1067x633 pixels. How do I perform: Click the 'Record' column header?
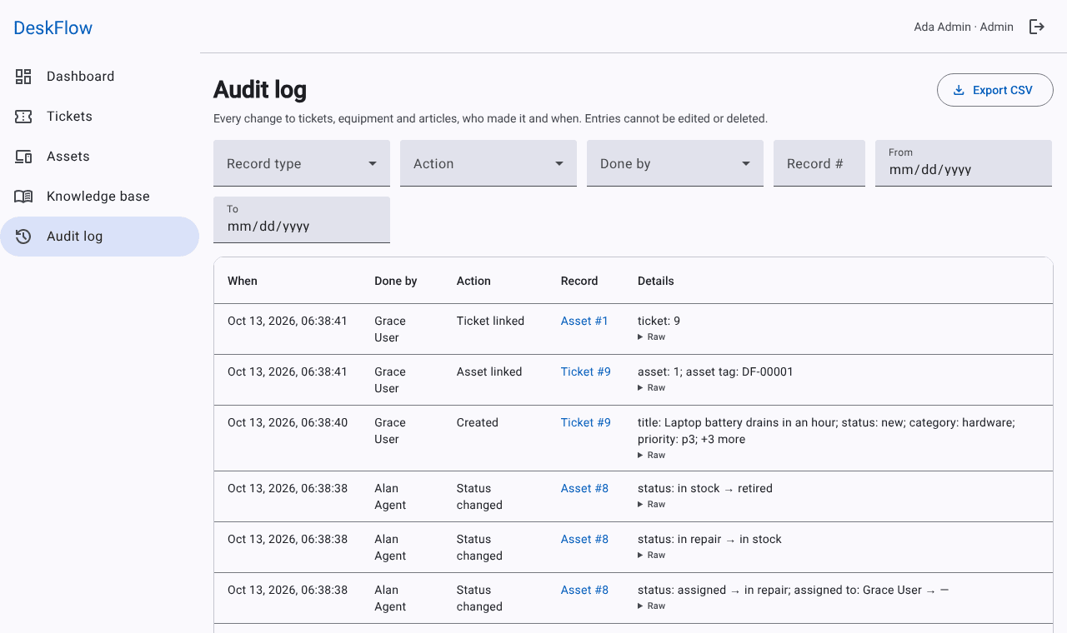point(579,281)
